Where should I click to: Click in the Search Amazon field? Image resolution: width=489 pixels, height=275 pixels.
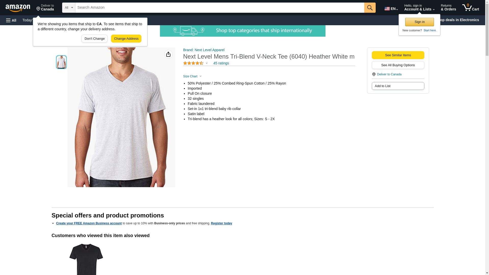(x=220, y=8)
